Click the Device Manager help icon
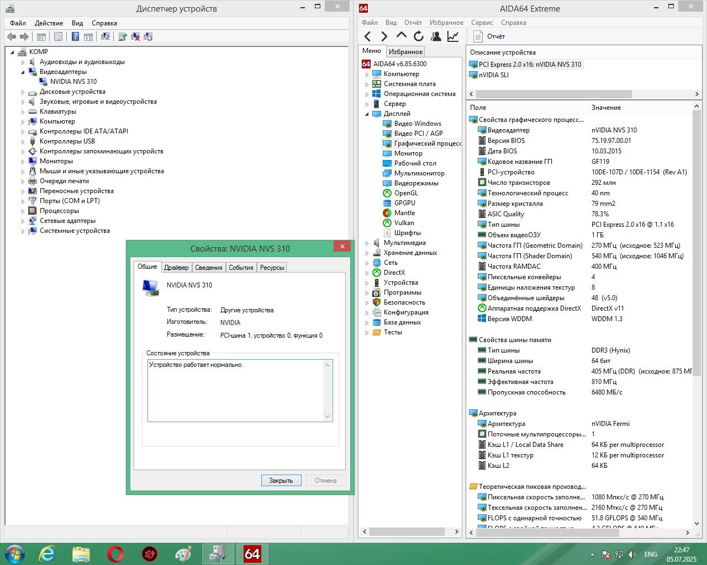Viewport: 707px width, 565px height. pos(75,36)
